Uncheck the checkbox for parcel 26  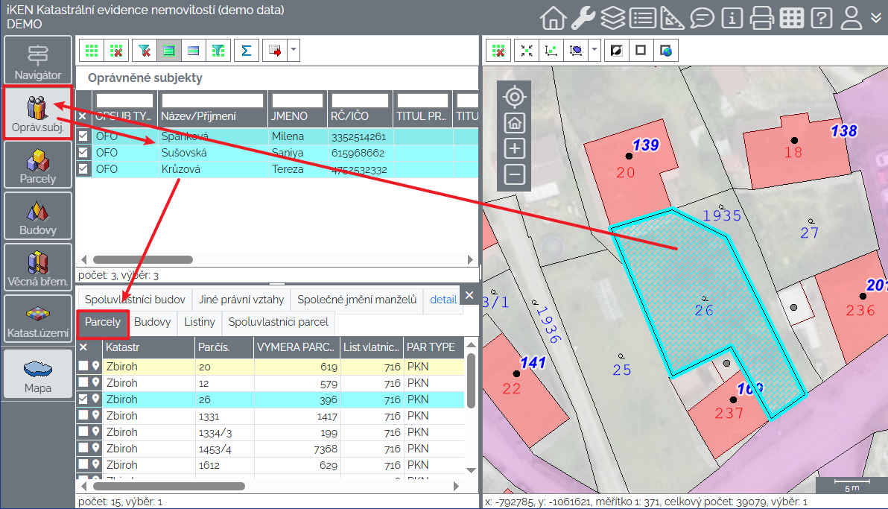point(83,399)
